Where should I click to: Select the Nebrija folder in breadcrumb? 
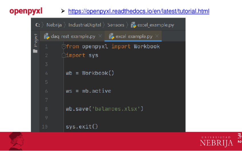click(x=54, y=25)
